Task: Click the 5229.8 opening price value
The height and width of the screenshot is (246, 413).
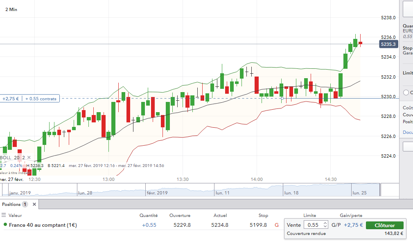Action: [182, 225]
